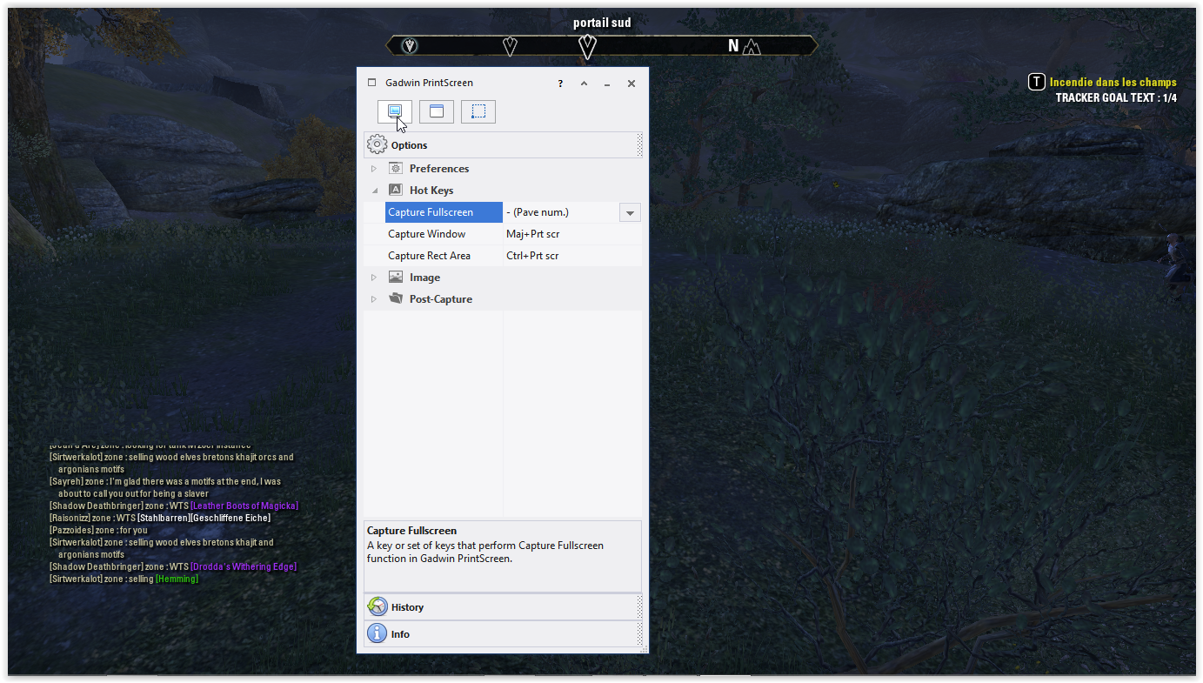1203x683 pixels.
Task: Click the Capture Window toolbar icon
Action: click(437, 111)
